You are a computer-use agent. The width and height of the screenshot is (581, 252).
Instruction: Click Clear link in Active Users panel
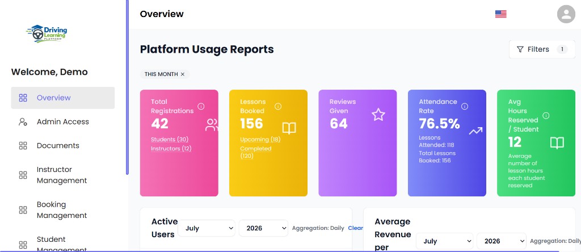[x=355, y=228]
